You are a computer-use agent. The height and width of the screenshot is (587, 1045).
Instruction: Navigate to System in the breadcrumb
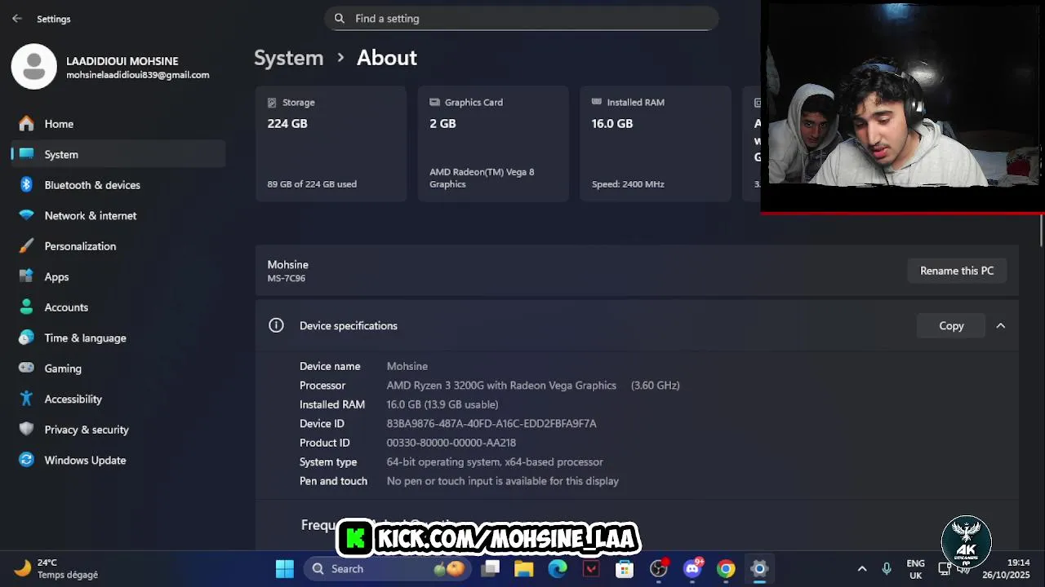pyautogui.click(x=288, y=58)
